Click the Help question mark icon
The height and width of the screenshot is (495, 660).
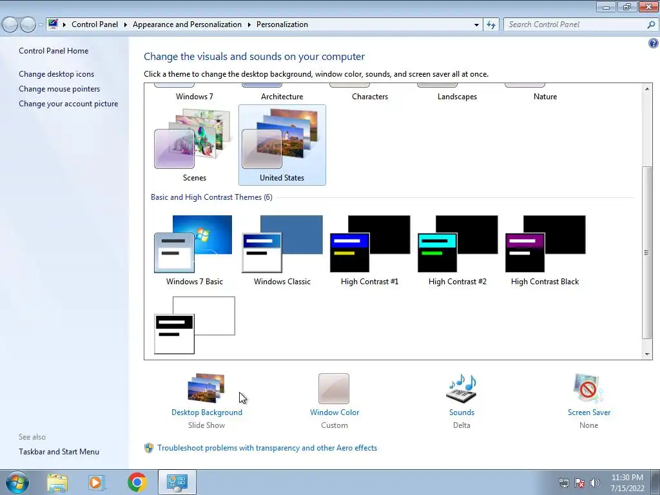pos(654,43)
